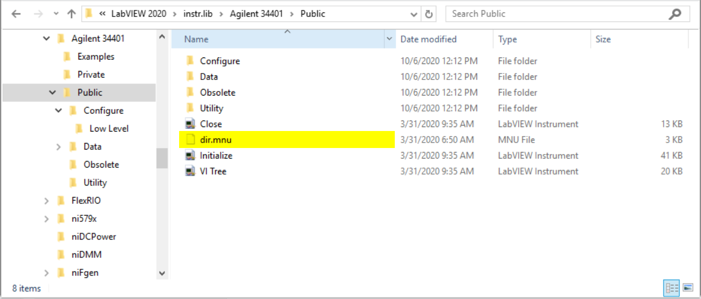Select the Data folder icon in file list
Image resolution: width=701 pixels, height=299 pixels.
(190, 76)
